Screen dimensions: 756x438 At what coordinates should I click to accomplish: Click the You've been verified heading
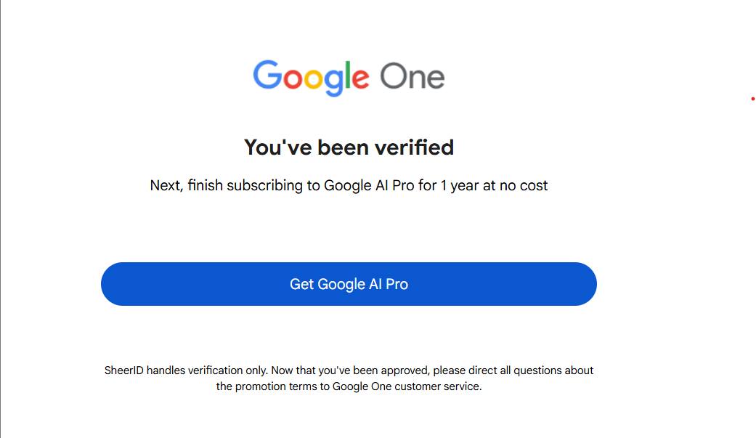349,147
